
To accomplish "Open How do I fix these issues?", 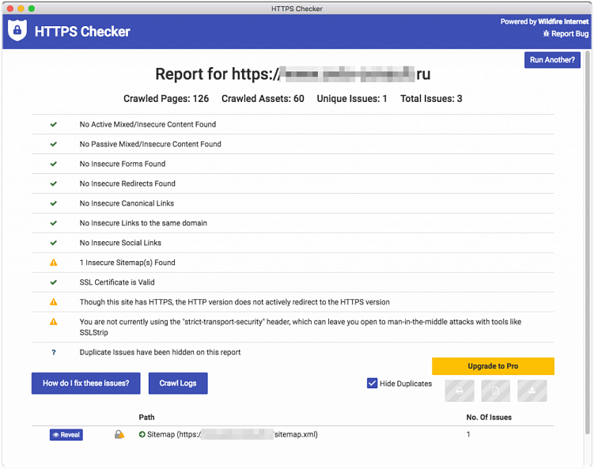I will pos(86,384).
